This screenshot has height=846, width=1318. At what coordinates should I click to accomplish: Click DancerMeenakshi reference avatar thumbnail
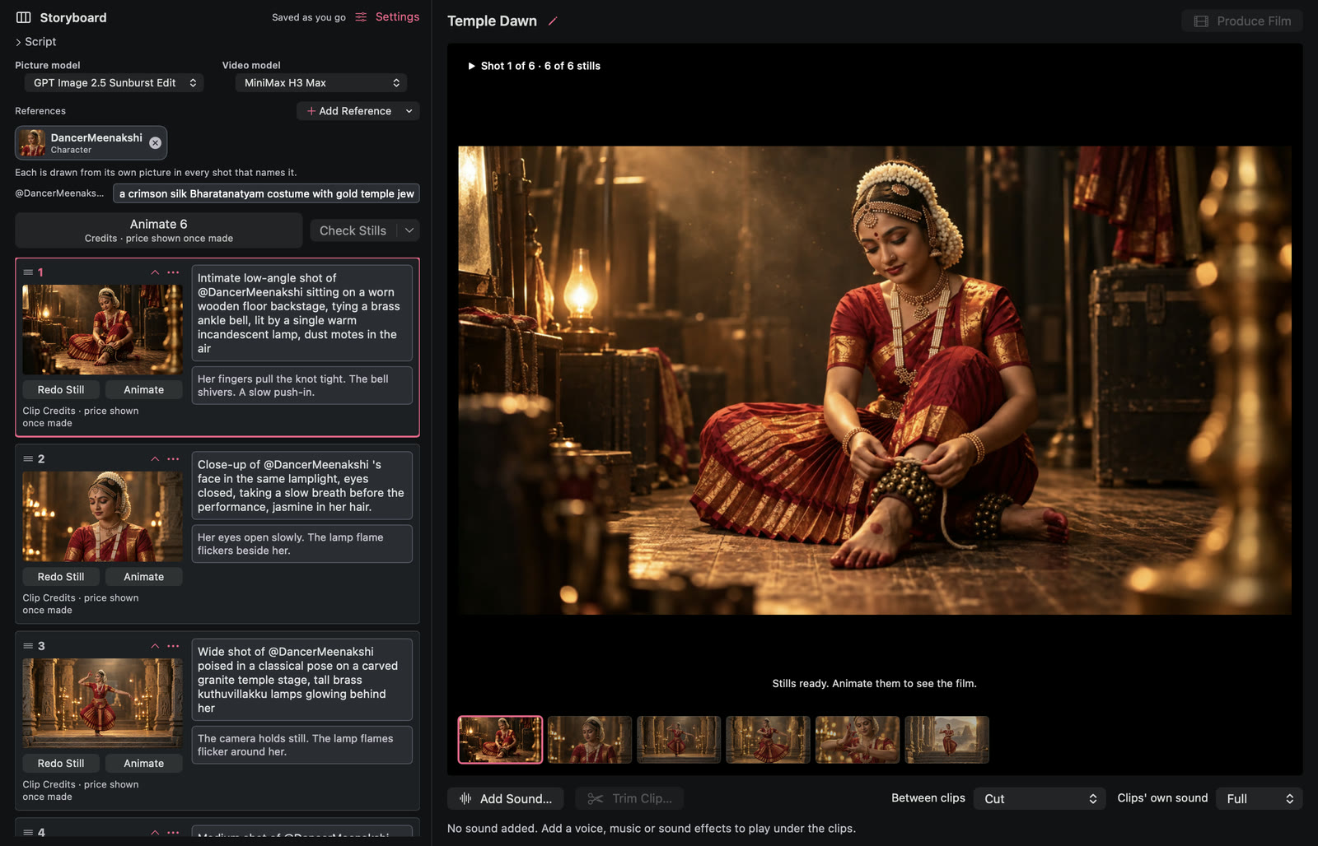pos(33,142)
